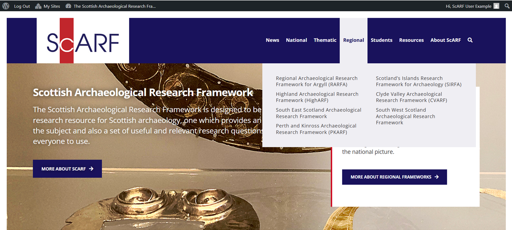
Task: Click the MORE ABOUT REGIONAL FRAMEWORKS button
Action: [394, 177]
